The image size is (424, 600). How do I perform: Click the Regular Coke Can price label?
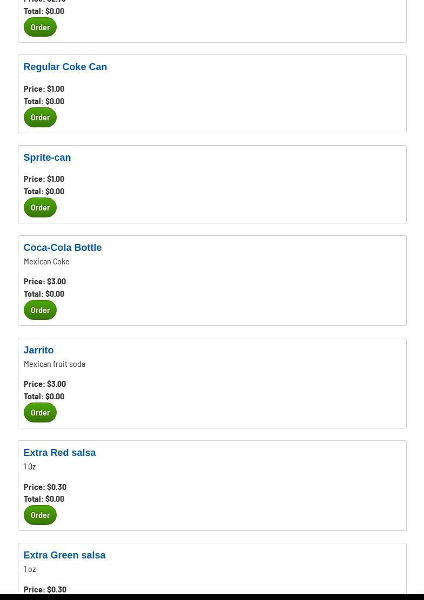[x=44, y=88]
